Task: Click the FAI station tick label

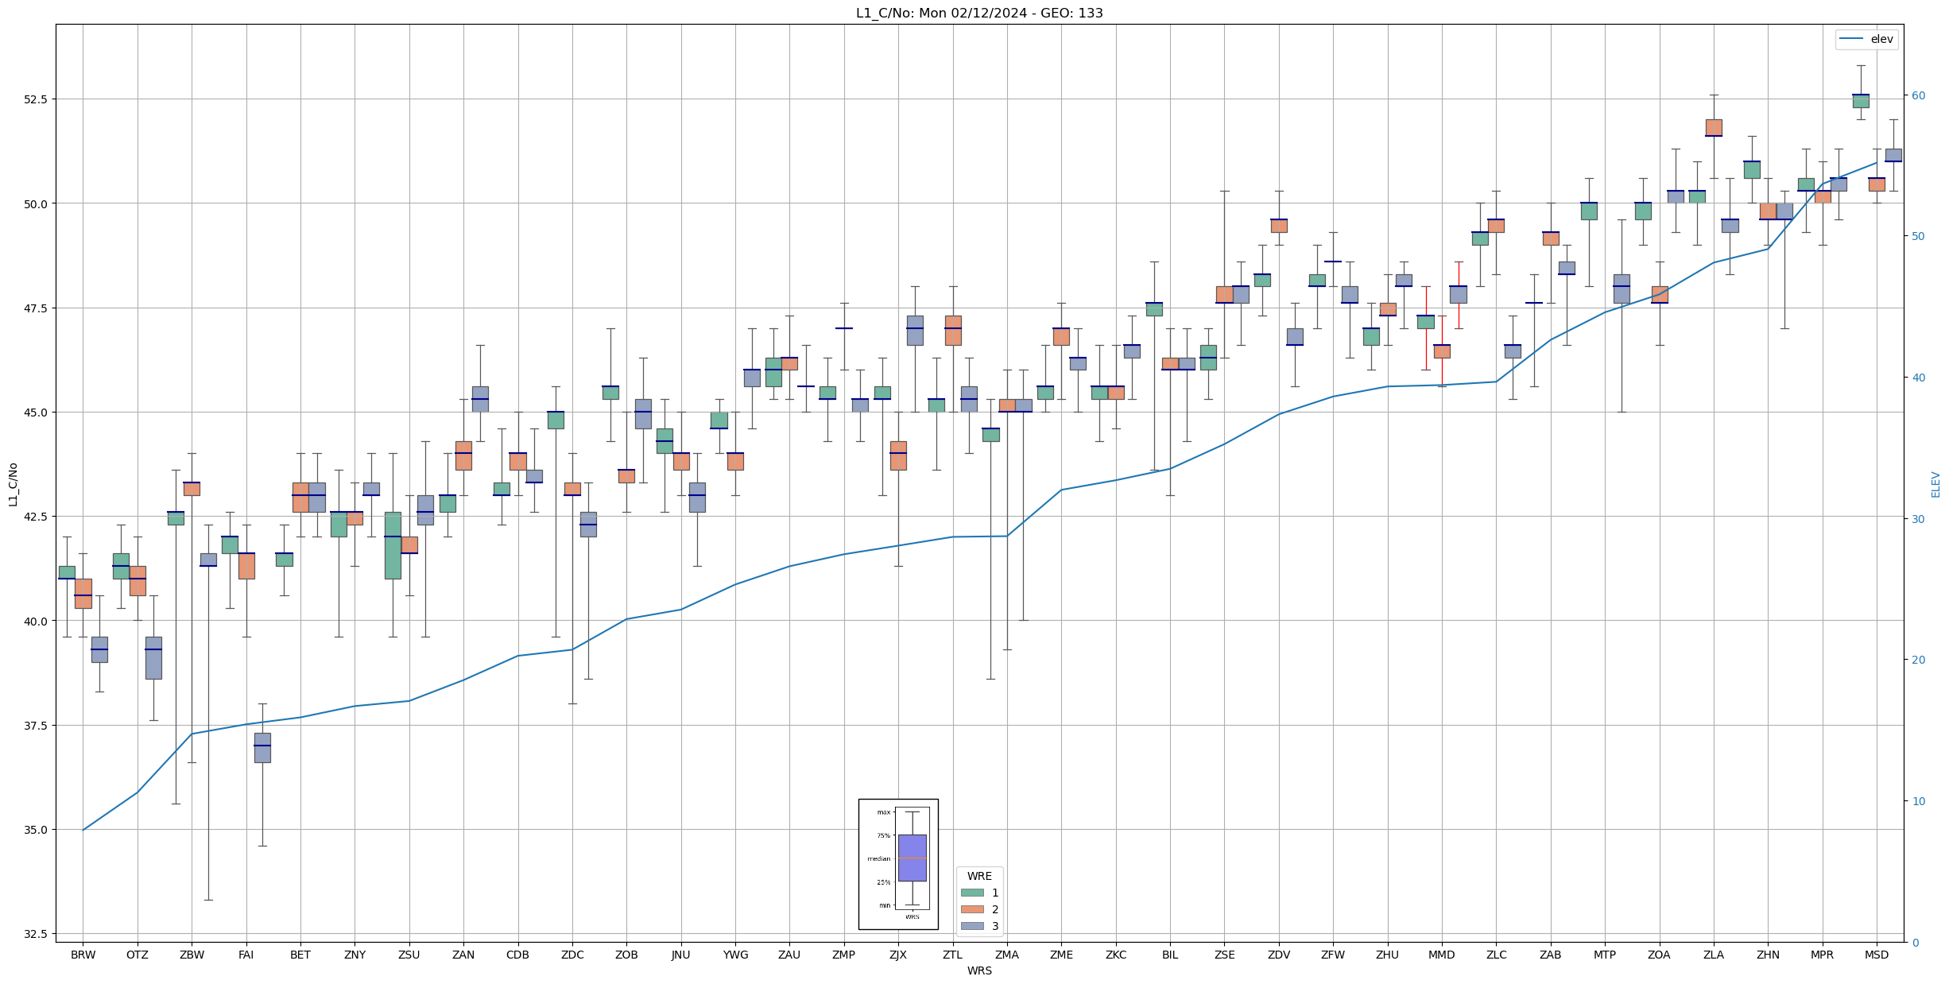Action: click(x=246, y=955)
